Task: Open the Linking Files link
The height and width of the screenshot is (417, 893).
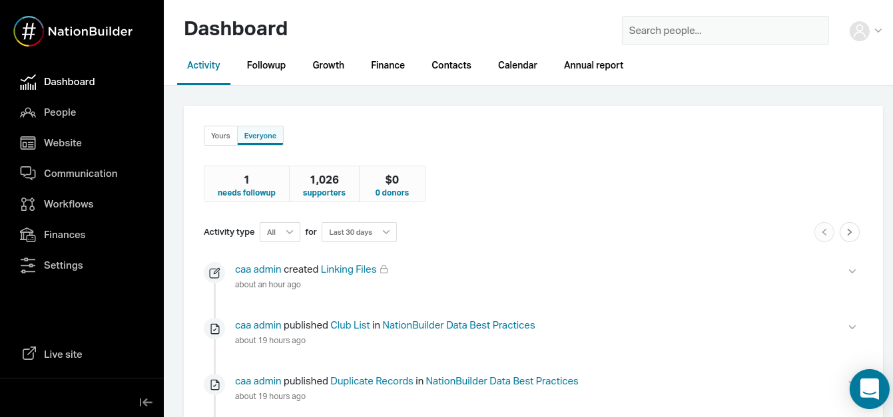Action: 348,269
